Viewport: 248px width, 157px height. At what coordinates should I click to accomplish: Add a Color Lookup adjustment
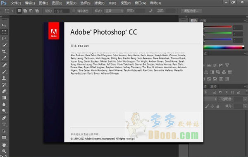pyautogui.click(x=230, y=72)
